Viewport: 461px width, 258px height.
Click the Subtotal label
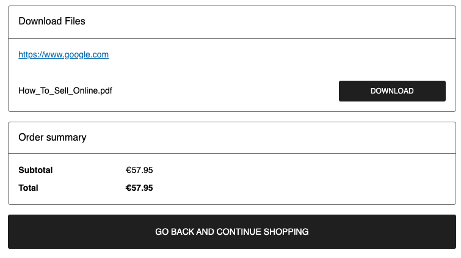35,170
